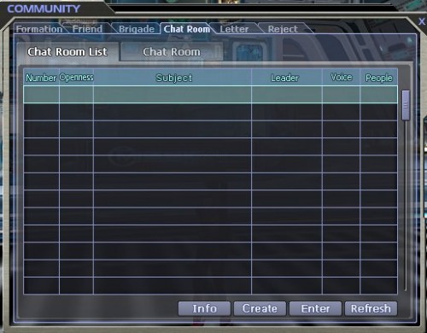Open the Friend tab
Image resolution: width=427 pixels, height=333 pixels.
click(87, 29)
